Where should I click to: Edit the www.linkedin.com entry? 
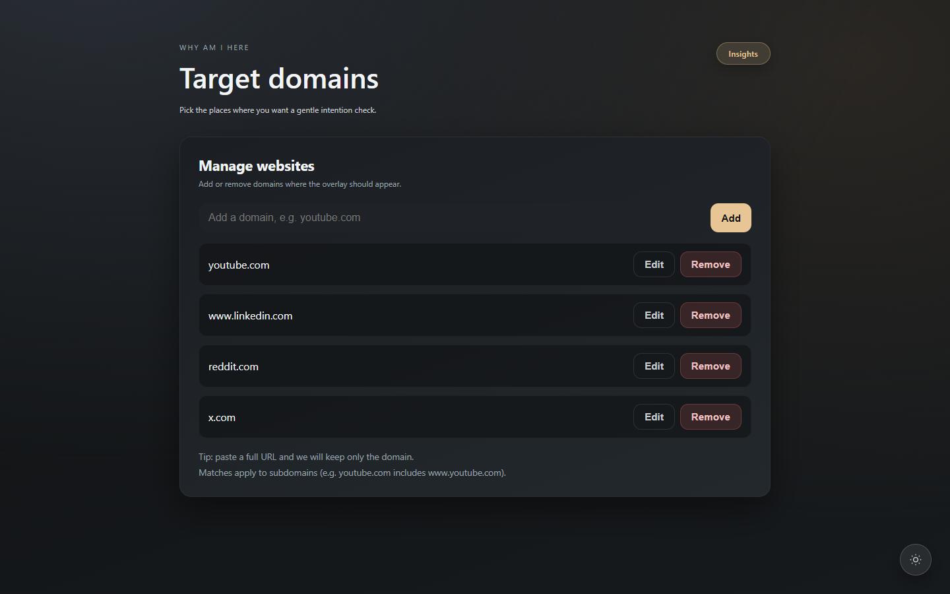(x=654, y=315)
